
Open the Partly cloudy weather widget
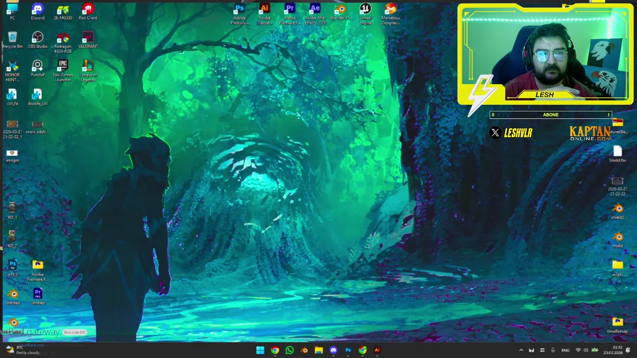(22, 350)
